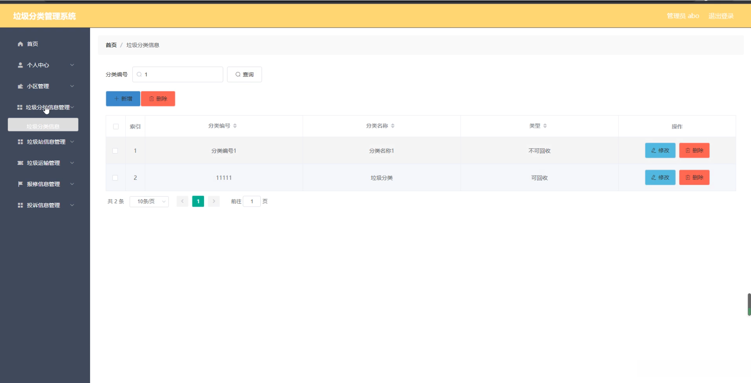Click 删除 for row 分类编号1
This screenshot has height=383, width=751.
pyautogui.click(x=694, y=151)
